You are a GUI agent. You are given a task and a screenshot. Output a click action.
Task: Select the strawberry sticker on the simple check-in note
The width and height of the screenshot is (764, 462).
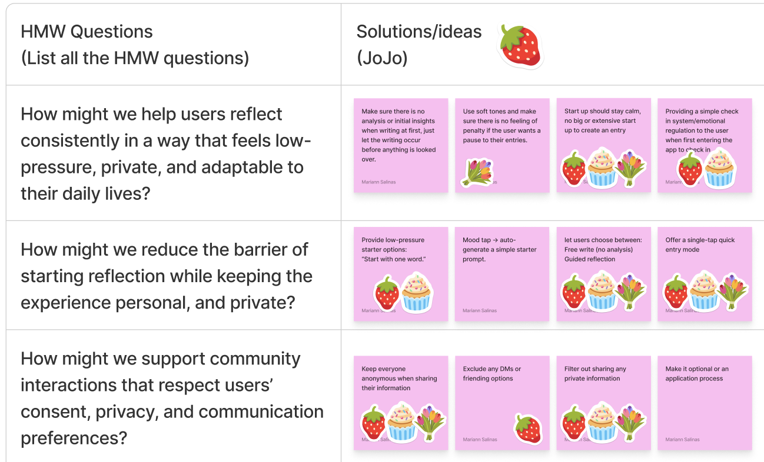pyautogui.click(x=690, y=169)
